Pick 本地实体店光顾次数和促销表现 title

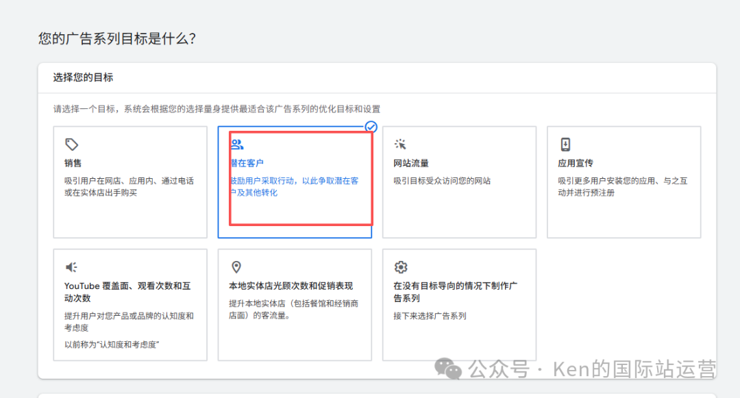tap(291, 286)
